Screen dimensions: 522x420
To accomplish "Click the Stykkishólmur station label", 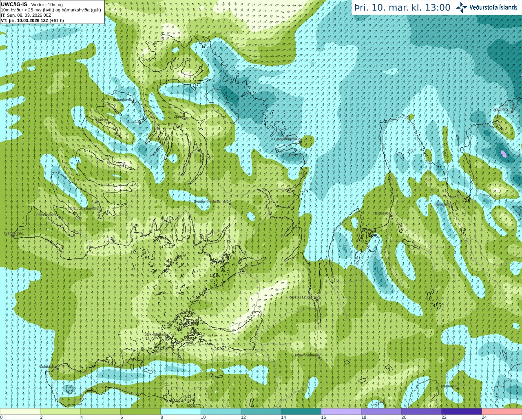I will 156,334.
